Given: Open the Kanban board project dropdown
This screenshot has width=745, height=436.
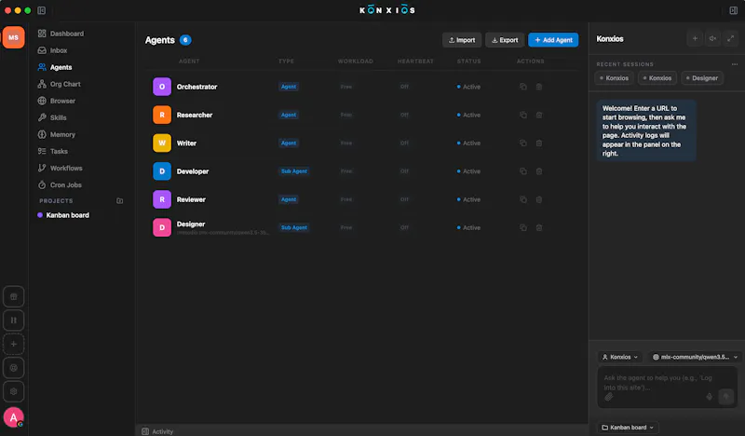Looking at the screenshot, I should coord(628,428).
